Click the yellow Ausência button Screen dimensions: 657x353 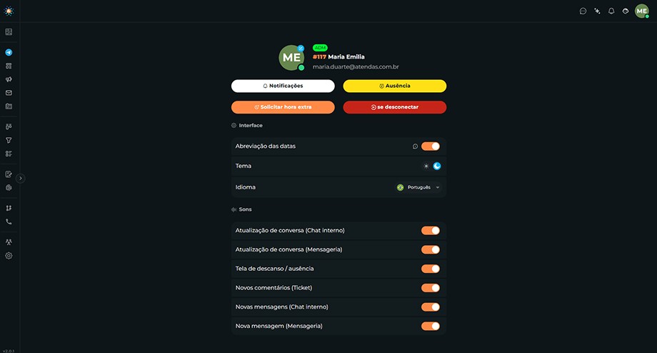coord(395,86)
